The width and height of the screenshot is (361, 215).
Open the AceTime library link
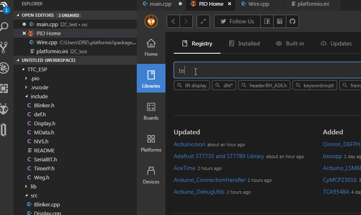pos(184,168)
